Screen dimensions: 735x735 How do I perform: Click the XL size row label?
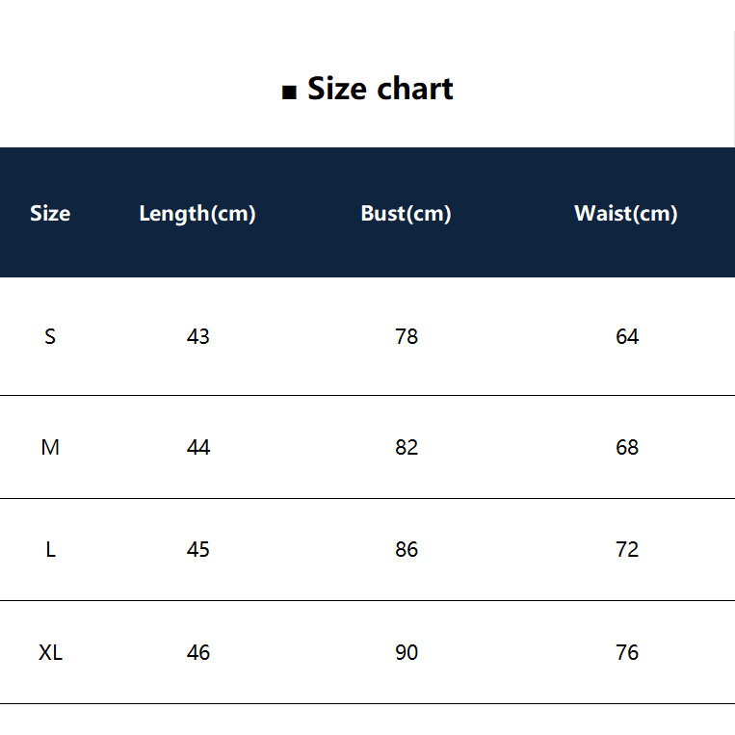50,652
